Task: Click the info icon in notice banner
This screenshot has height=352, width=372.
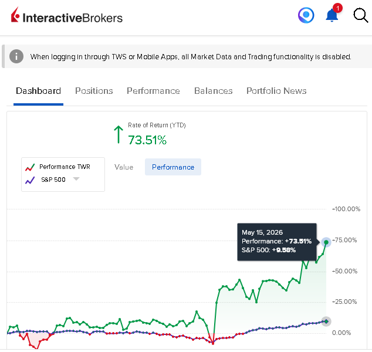Action: click(16, 56)
